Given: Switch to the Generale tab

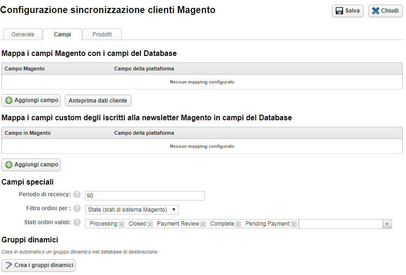Looking at the screenshot, I should coord(23,34).
